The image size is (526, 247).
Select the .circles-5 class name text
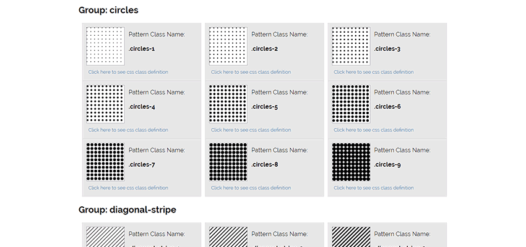[265, 107]
